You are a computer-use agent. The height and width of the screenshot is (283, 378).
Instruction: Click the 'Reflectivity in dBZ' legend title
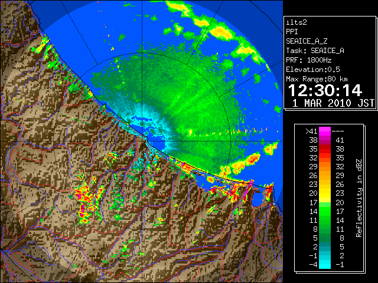pos(359,198)
